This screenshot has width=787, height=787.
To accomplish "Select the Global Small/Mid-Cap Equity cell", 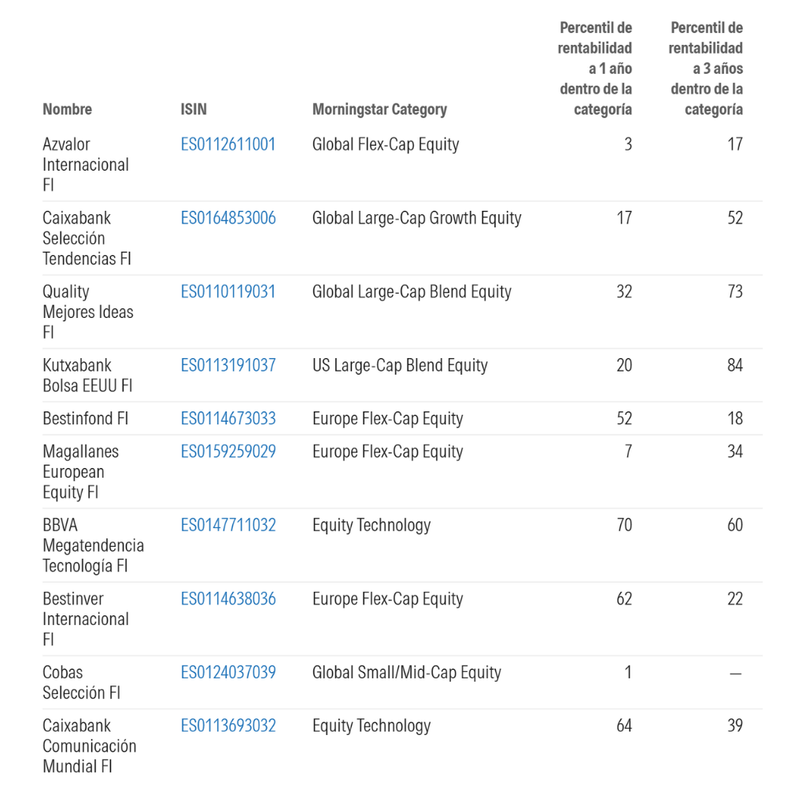I will [406, 673].
